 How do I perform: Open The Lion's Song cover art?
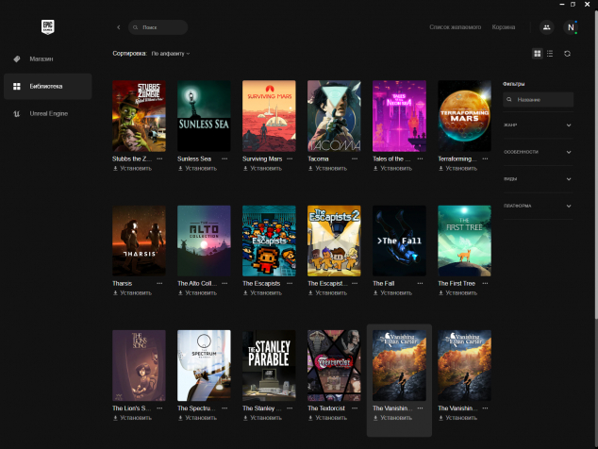139,365
